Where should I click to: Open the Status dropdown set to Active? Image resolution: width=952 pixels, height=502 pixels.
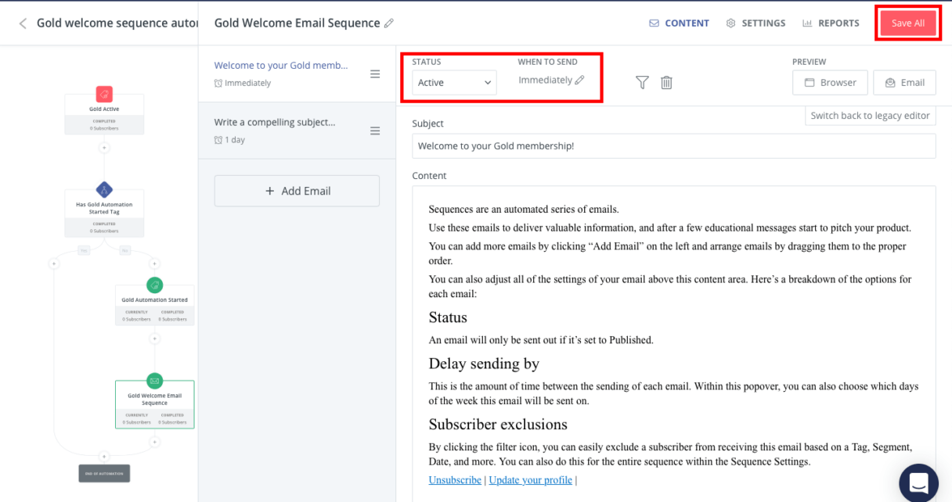point(454,82)
